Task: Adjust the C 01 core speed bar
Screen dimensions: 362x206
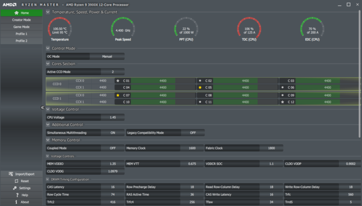Action: (163, 81)
